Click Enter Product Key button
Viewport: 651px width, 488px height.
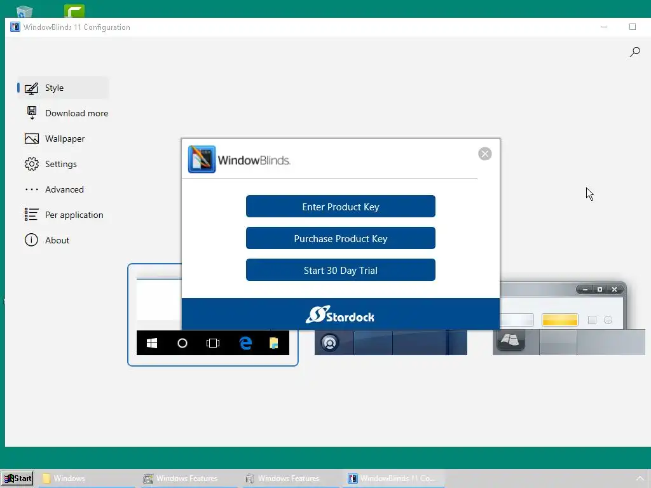coord(341,207)
